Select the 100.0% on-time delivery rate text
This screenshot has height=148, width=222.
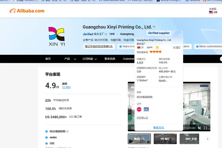[51, 109]
